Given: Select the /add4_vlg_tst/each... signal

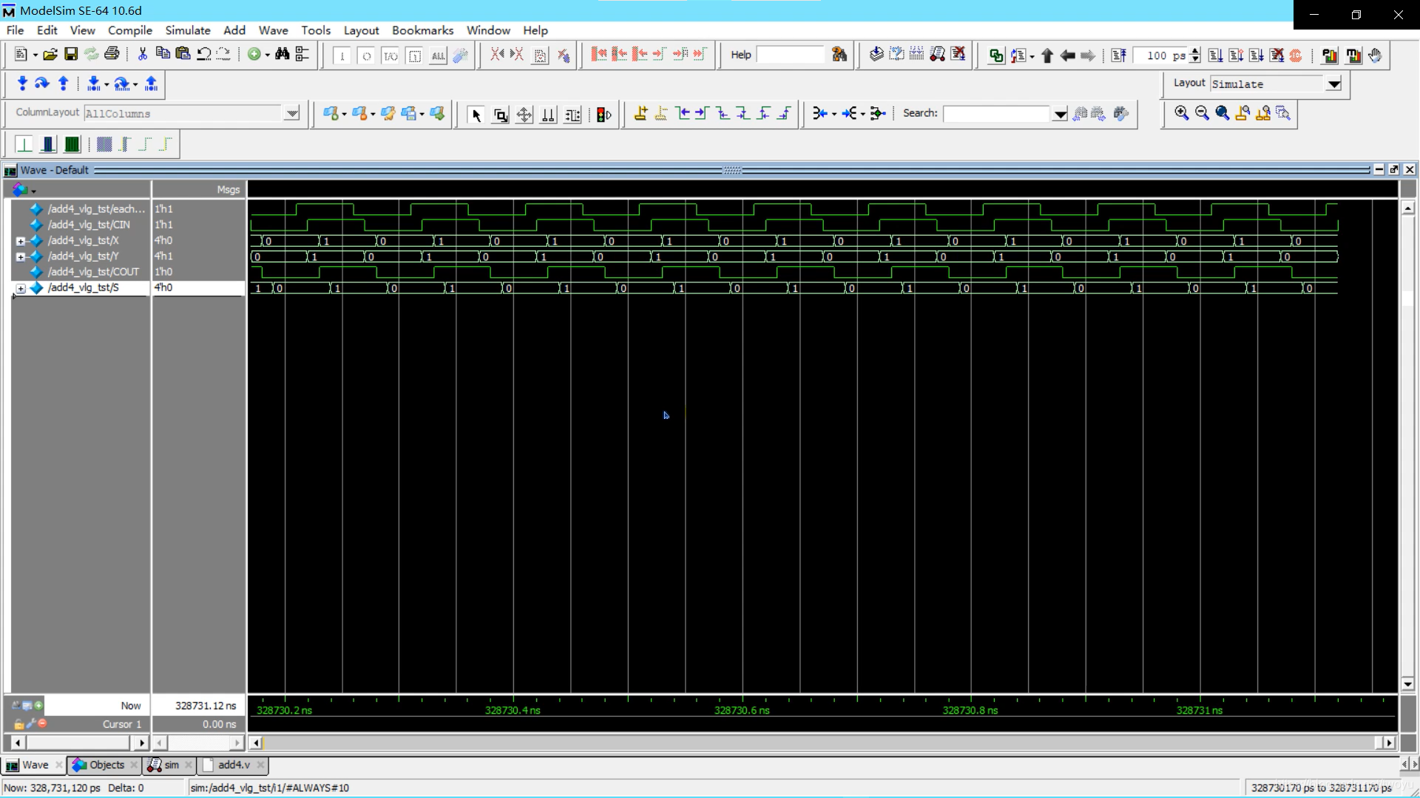Looking at the screenshot, I should tap(96, 209).
